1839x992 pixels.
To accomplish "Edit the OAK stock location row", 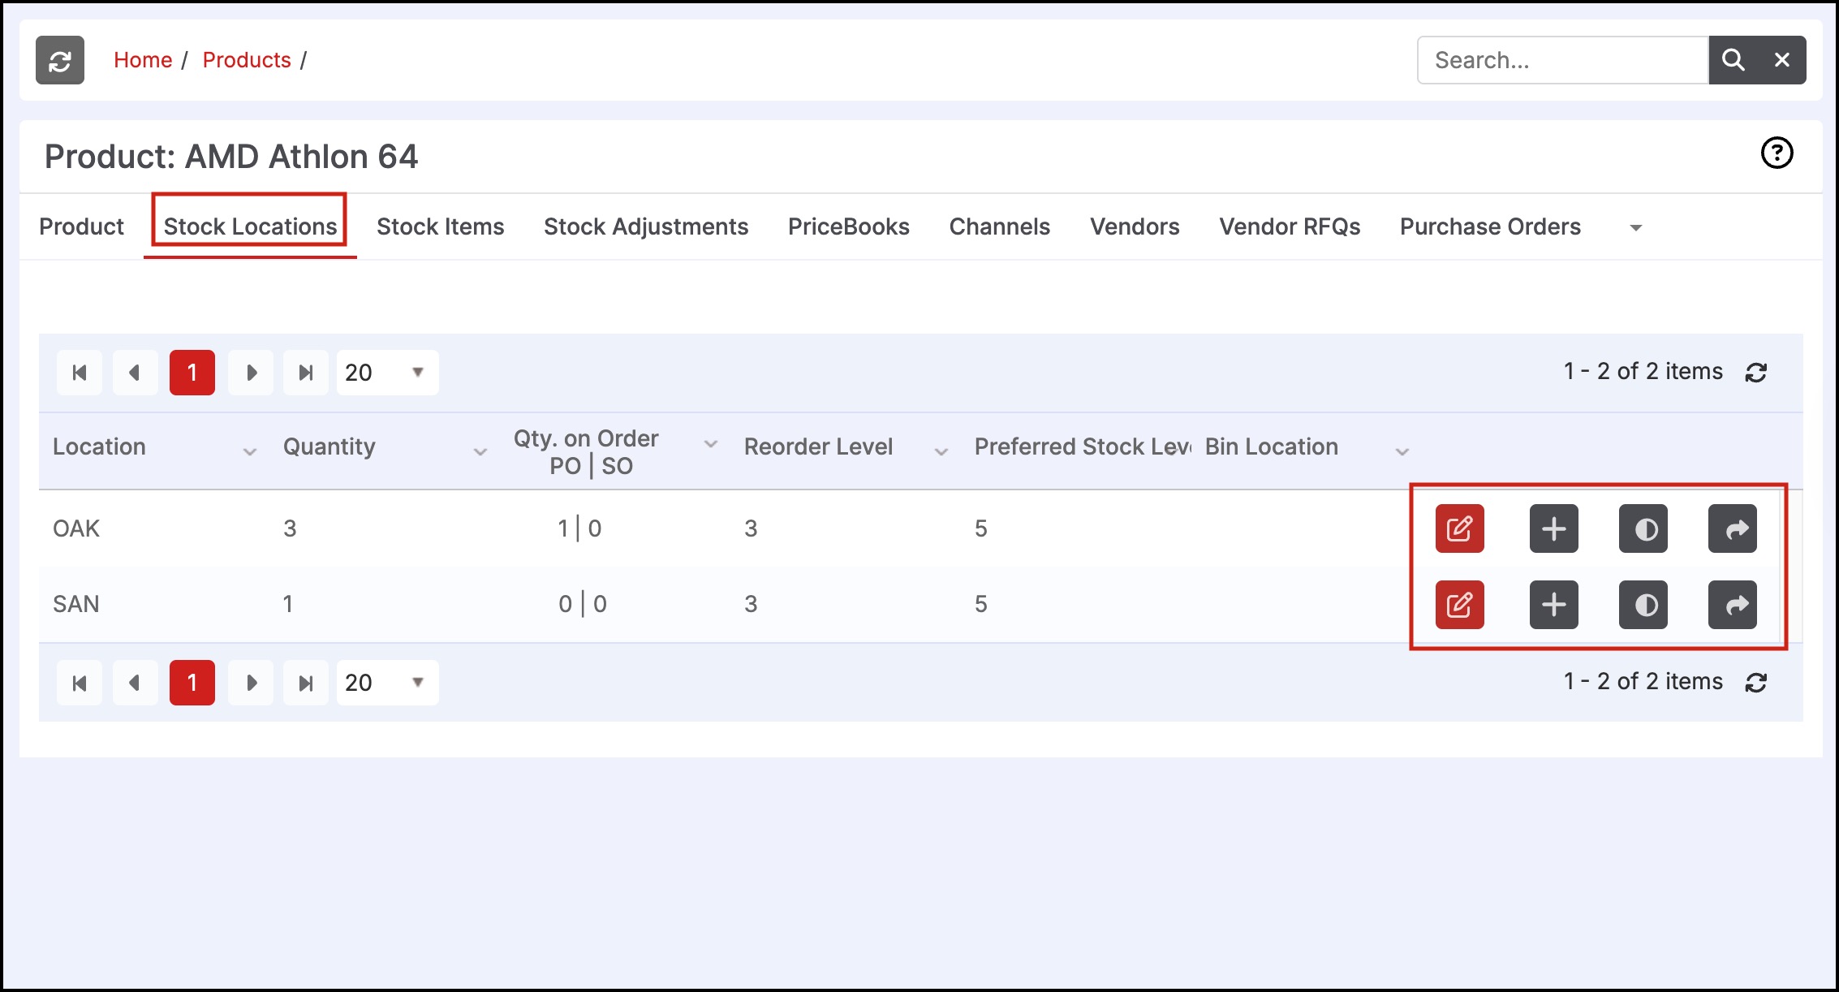I will [1459, 528].
